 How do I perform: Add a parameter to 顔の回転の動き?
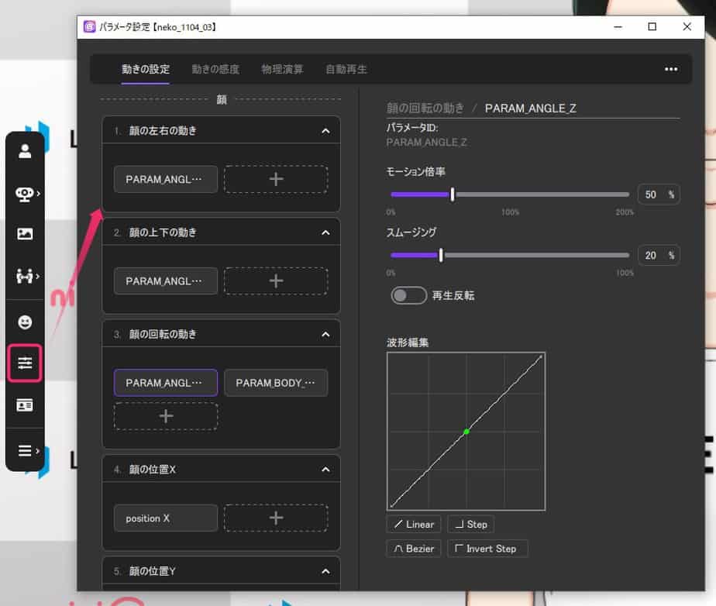pos(166,416)
